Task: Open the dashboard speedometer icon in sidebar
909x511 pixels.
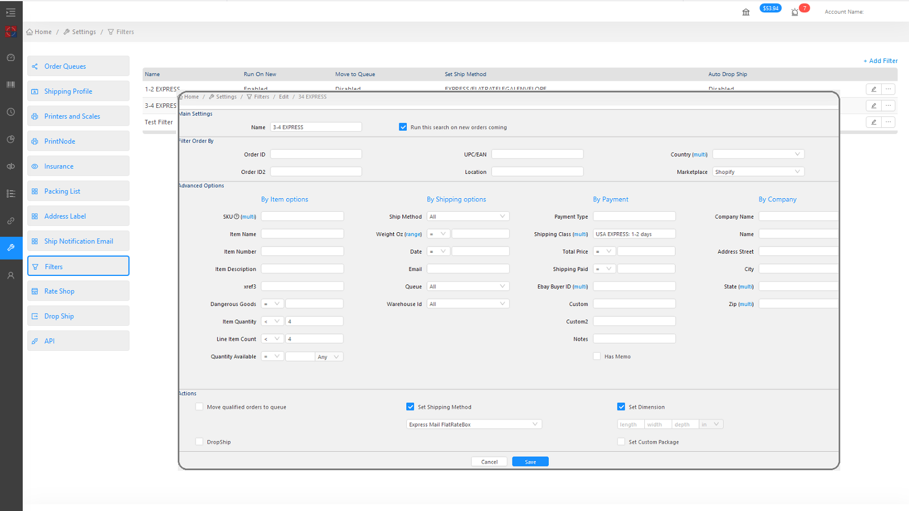Action: point(10,57)
